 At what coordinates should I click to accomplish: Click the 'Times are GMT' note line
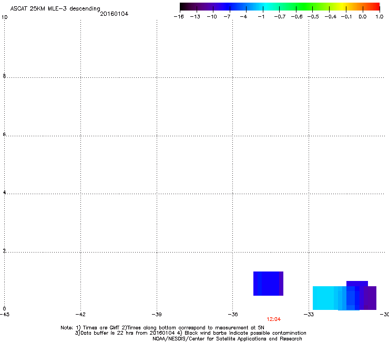162,328
